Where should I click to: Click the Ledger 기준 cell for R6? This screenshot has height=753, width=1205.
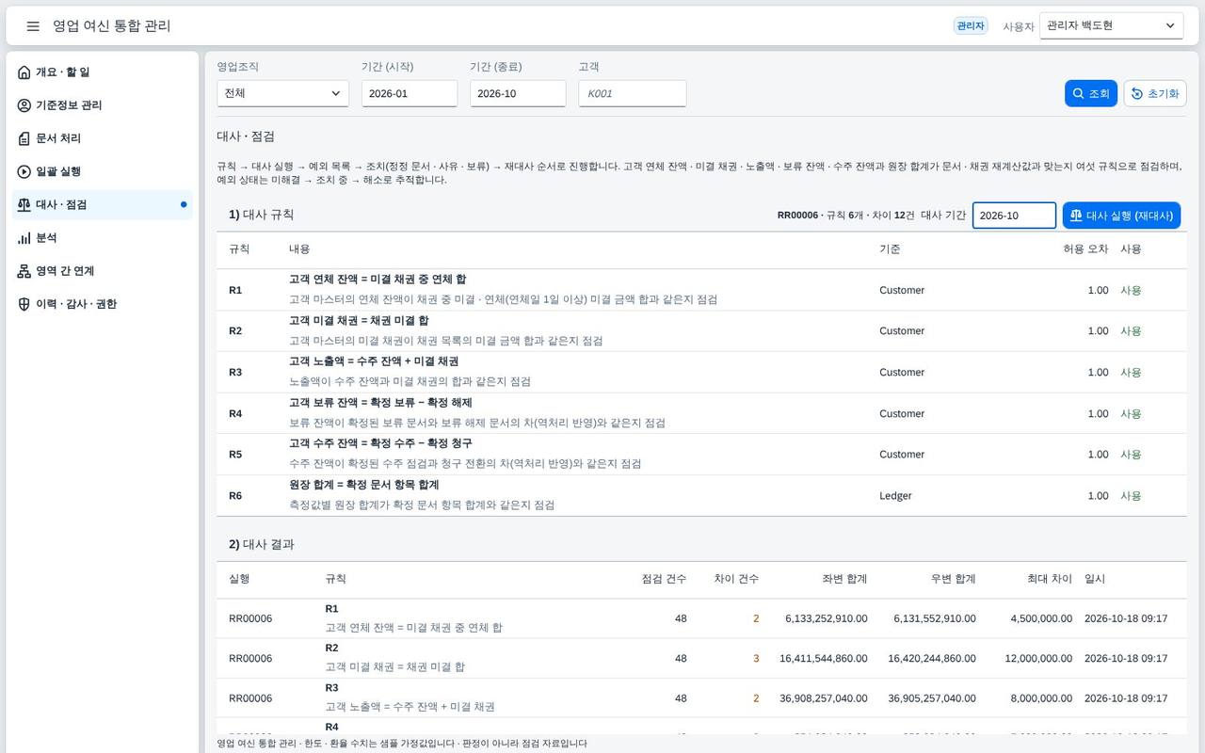[x=895, y=496]
